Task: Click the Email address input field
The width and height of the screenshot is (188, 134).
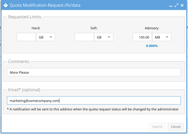Action: 94,100
